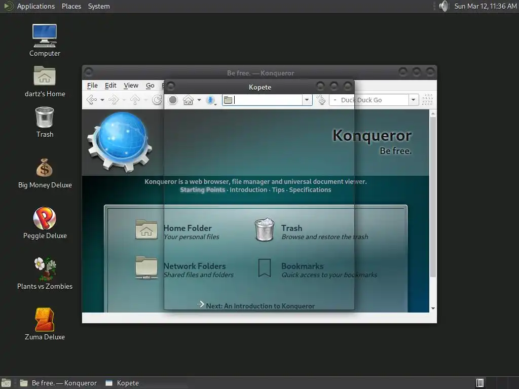Viewport: 519px width, 389px height.
Task: Click the Trash bin icon on Konqueror's start page
Action: tap(265, 229)
